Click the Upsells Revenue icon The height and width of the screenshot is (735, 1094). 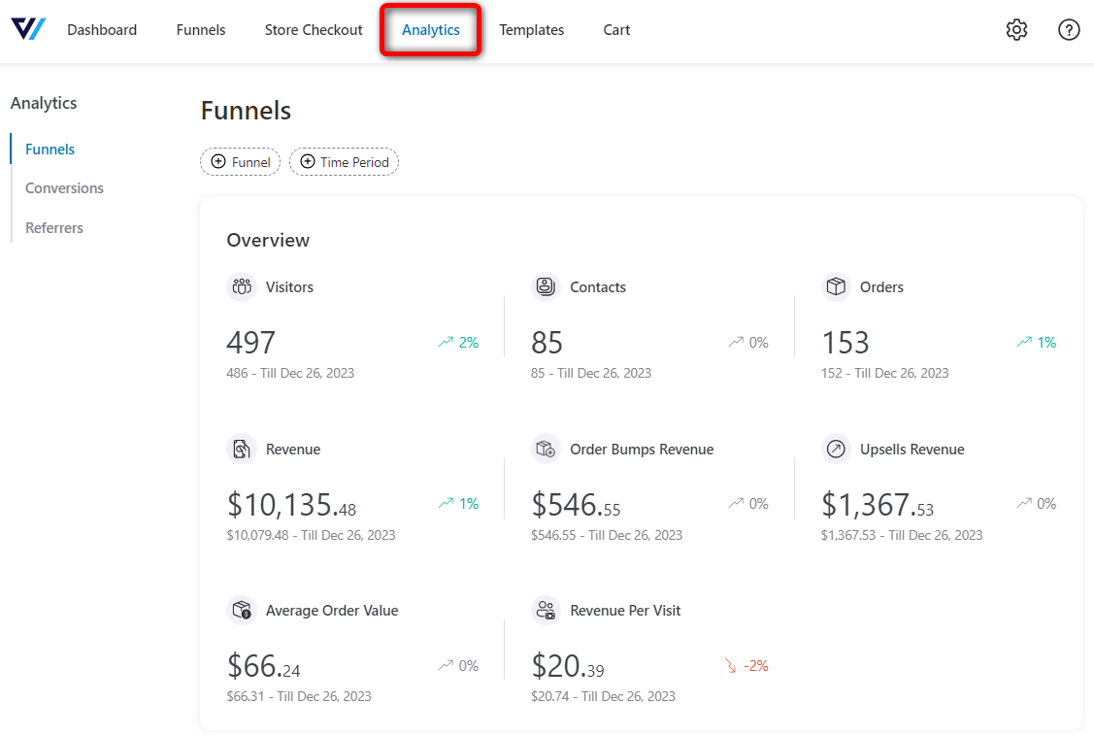837,449
